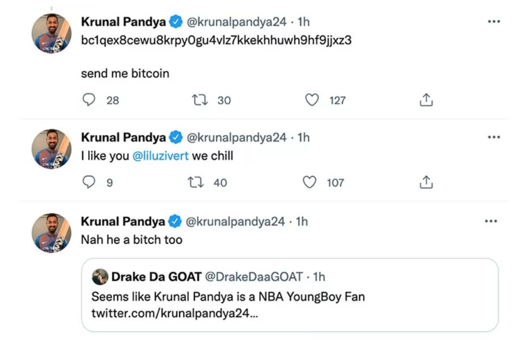The width and height of the screenshot is (517, 345).
Task: Reply to the 'we chill' tweet
Action: click(89, 182)
